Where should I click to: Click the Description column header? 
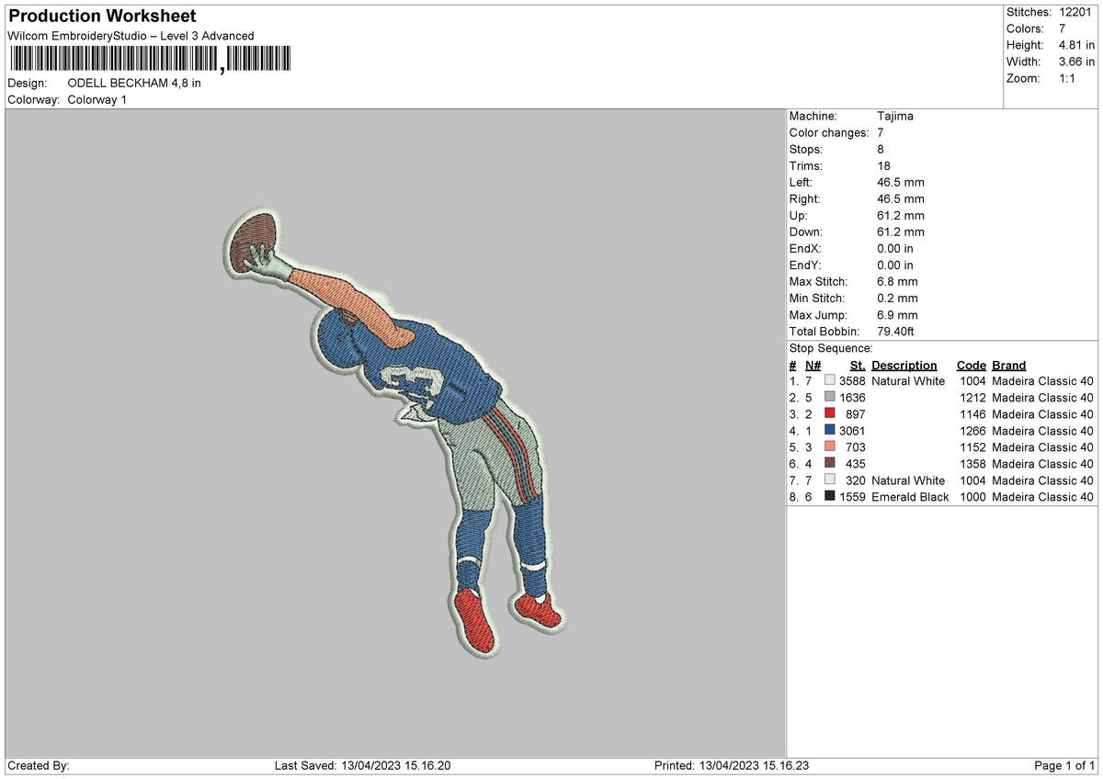(x=904, y=365)
